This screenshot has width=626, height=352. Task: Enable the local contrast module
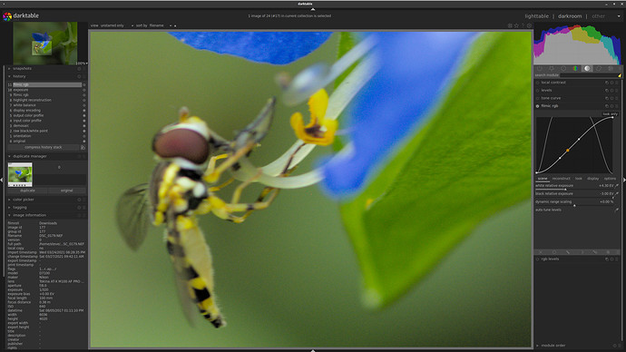coord(537,83)
